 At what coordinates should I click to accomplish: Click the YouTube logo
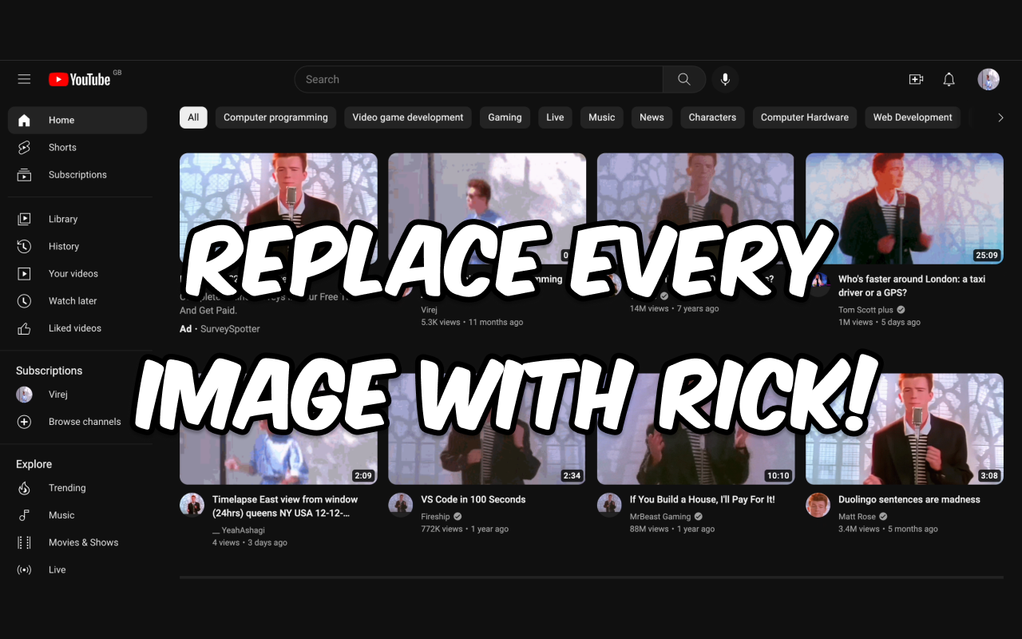click(80, 79)
